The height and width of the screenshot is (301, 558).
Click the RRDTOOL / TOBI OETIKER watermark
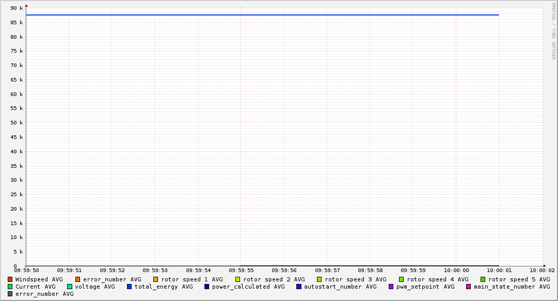(554, 31)
